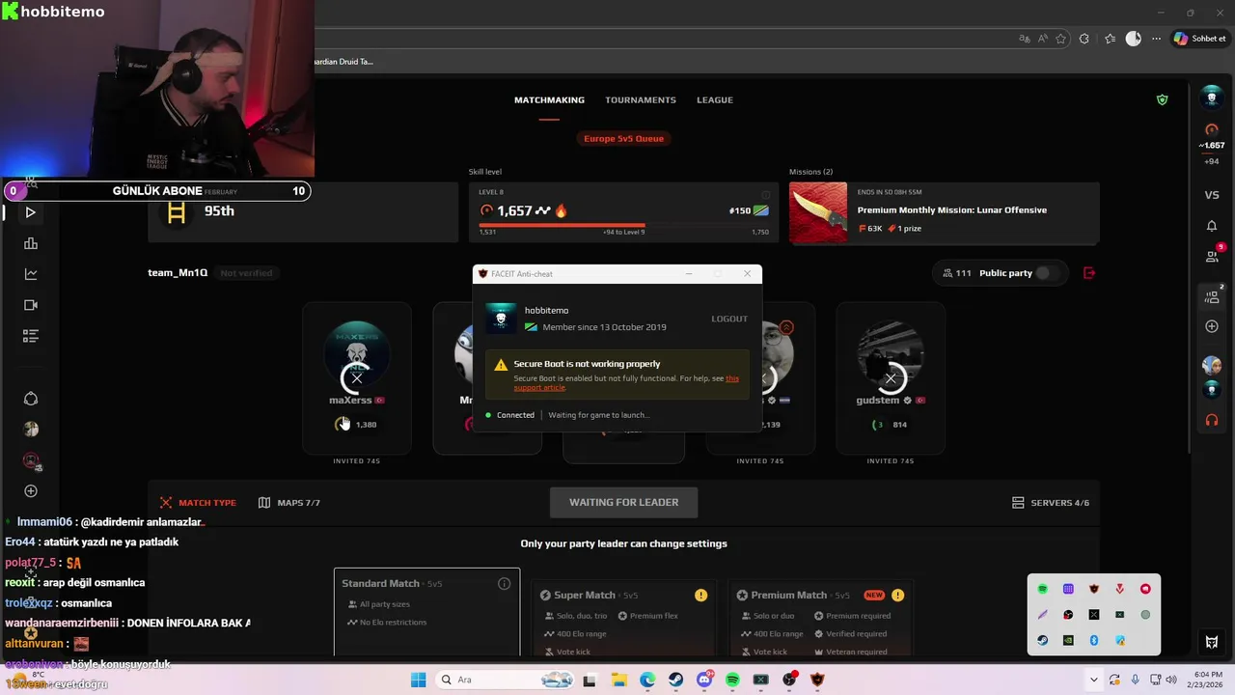Click the 111 party members counter
The image size is (1235, 695).
956,273
